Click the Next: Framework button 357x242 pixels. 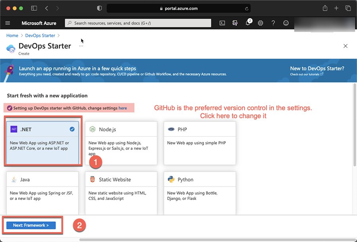pos(31,225)
